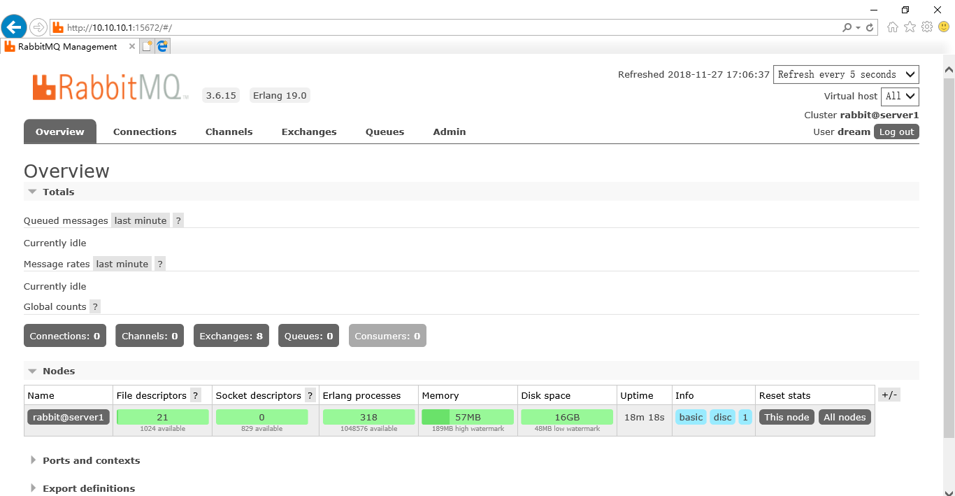Click the File descriptors help icon
Screen dimensions: 955x496
click(x=195, y=395)
